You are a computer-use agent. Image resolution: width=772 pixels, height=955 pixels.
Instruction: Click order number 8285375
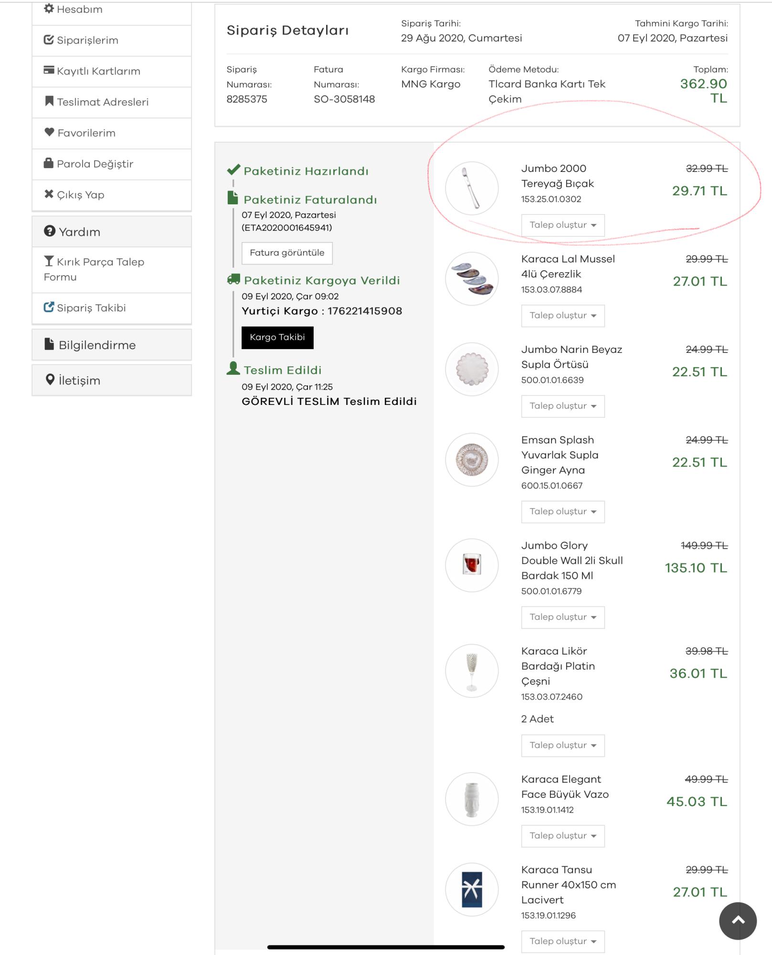click(247, 99)
